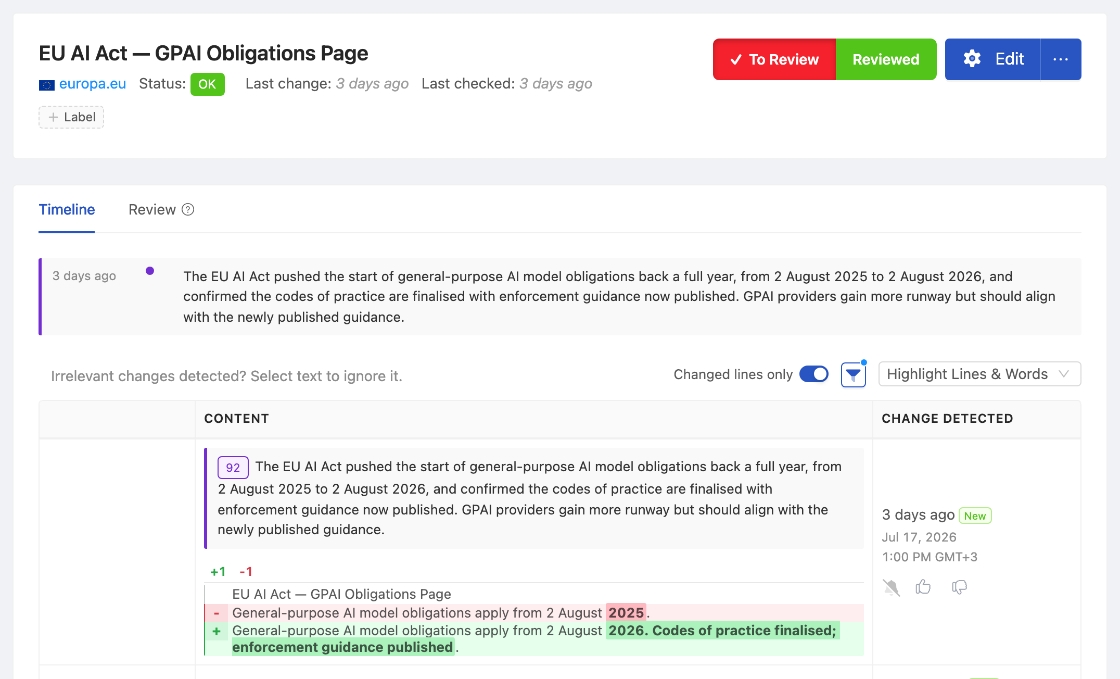
Task: Select the removed line ending 2025
Action: [534, 613]
